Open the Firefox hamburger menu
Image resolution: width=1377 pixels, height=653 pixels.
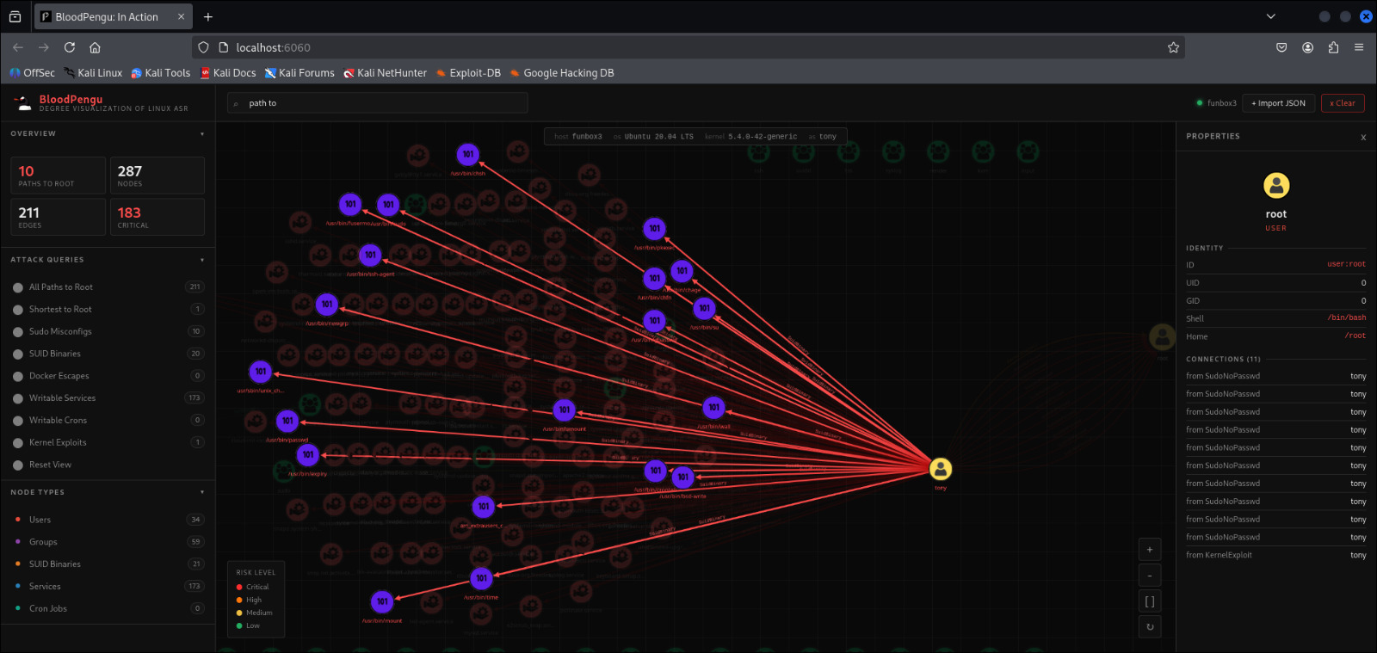pos(1359,47)
